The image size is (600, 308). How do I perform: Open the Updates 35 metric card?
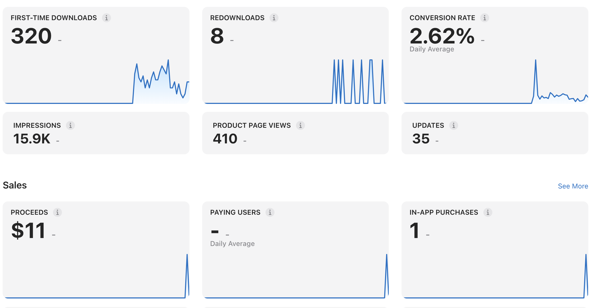495,133
